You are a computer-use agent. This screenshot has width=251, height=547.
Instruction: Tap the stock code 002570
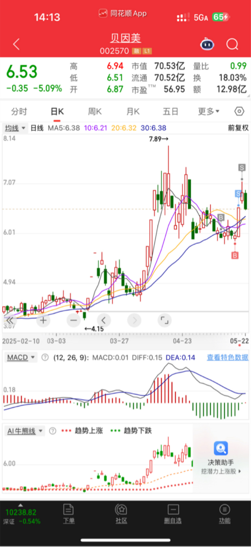pyautogui.click(x=114, y=51)
